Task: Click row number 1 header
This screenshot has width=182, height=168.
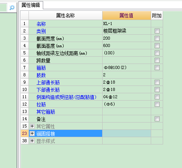Action: (25, 24)
